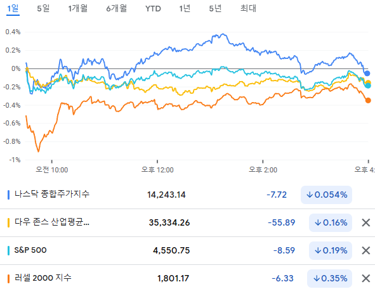The image size is (375, 289).
Task: Click the 나스닥 ↓0.054% change badge
Action: 326,195
